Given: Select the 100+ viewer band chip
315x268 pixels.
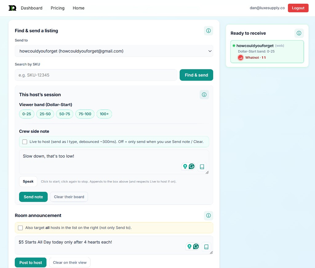Looking at the screenshot, I should [x=104, y=114].
